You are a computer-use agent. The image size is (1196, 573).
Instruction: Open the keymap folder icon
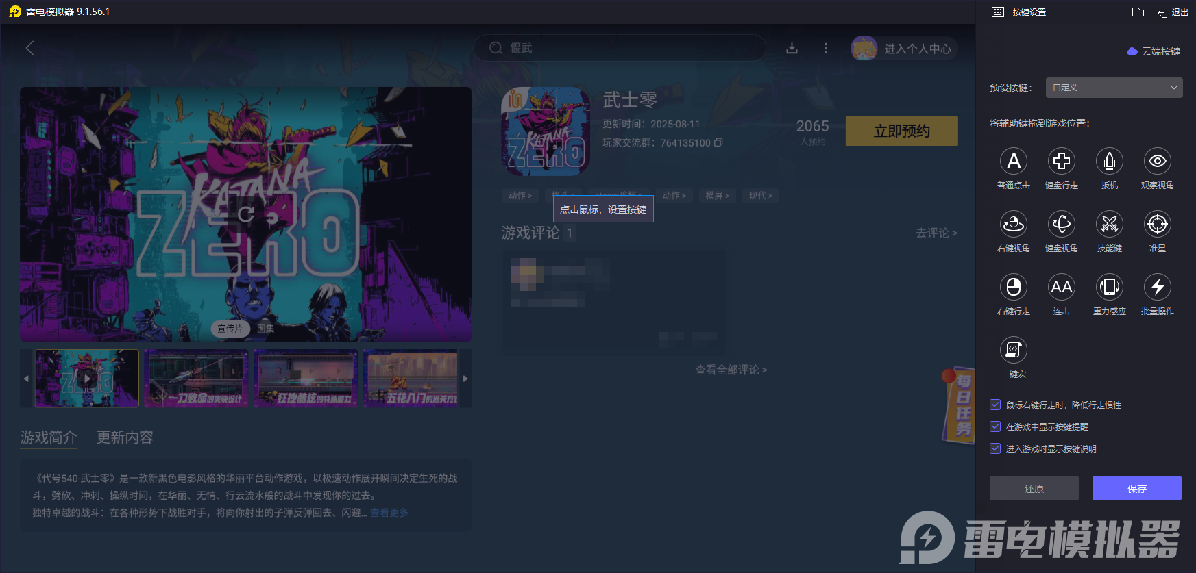(x=1138, y=12)
